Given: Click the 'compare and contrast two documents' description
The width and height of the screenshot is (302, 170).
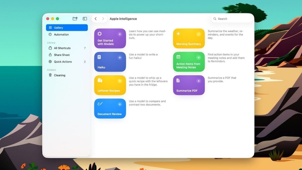Looking at the screenshot, I should pyautogui.click(x=147, y=103).
